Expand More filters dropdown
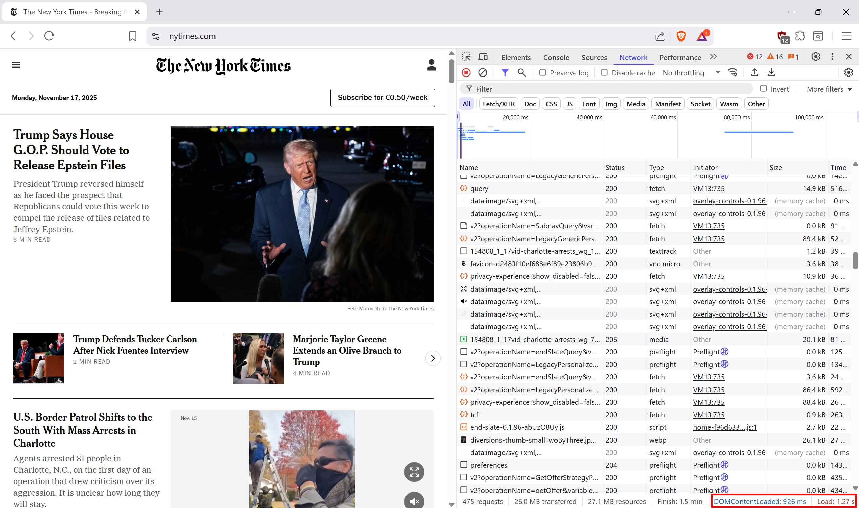The height and width of the screenshot is (508, 859). [829, 89]
